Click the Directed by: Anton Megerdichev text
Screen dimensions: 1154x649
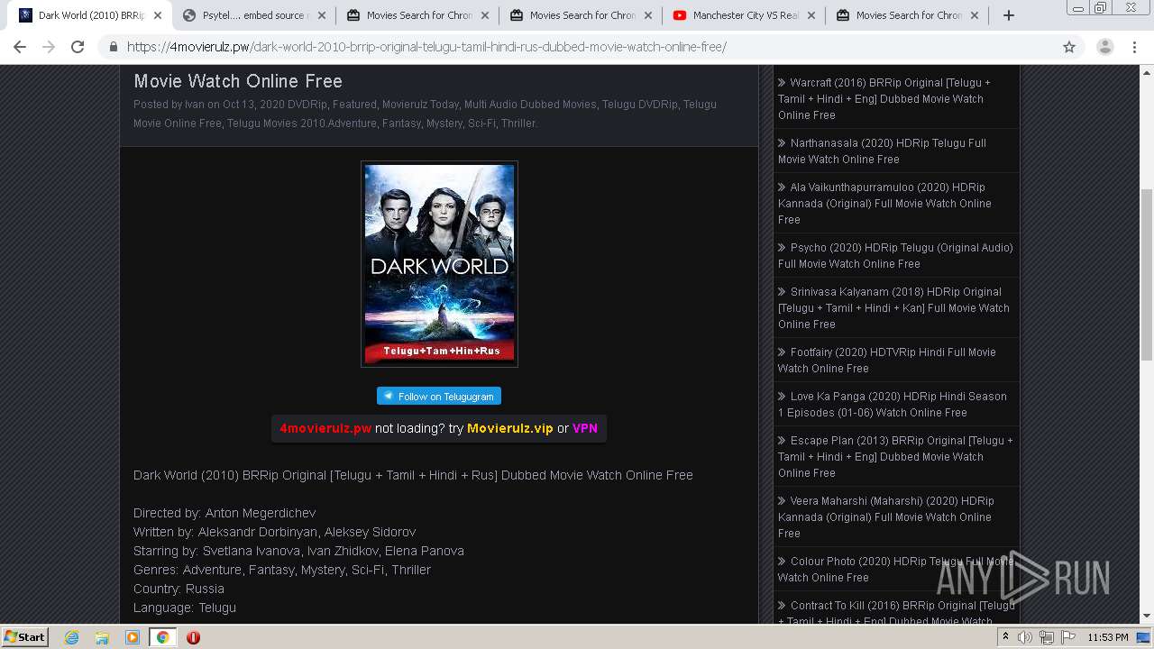point(224,513)
